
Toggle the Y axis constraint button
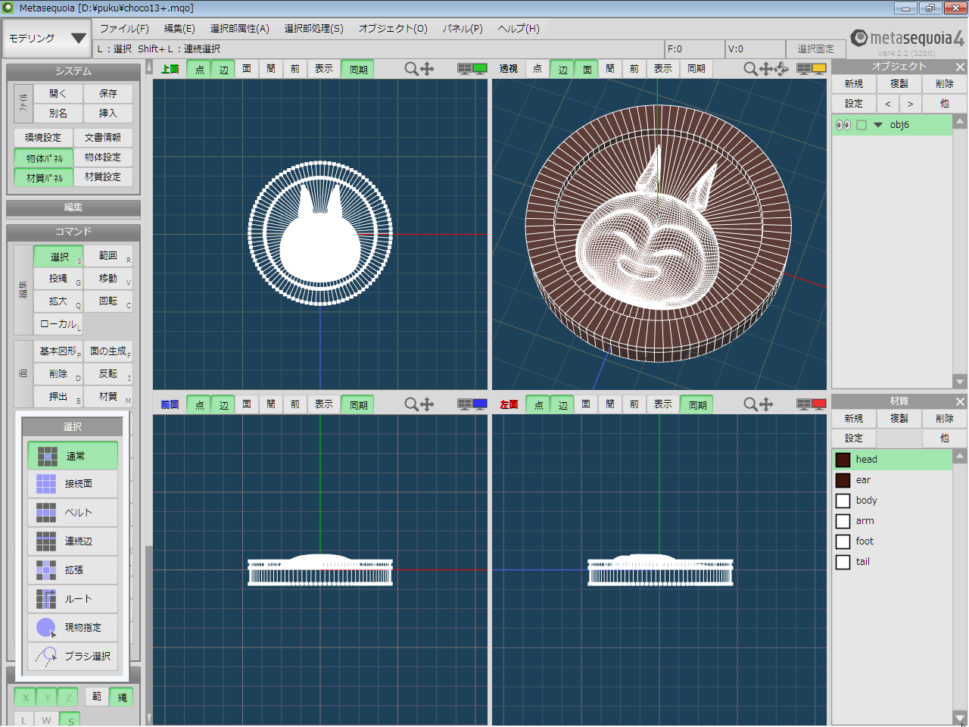(x=47, y=697)
